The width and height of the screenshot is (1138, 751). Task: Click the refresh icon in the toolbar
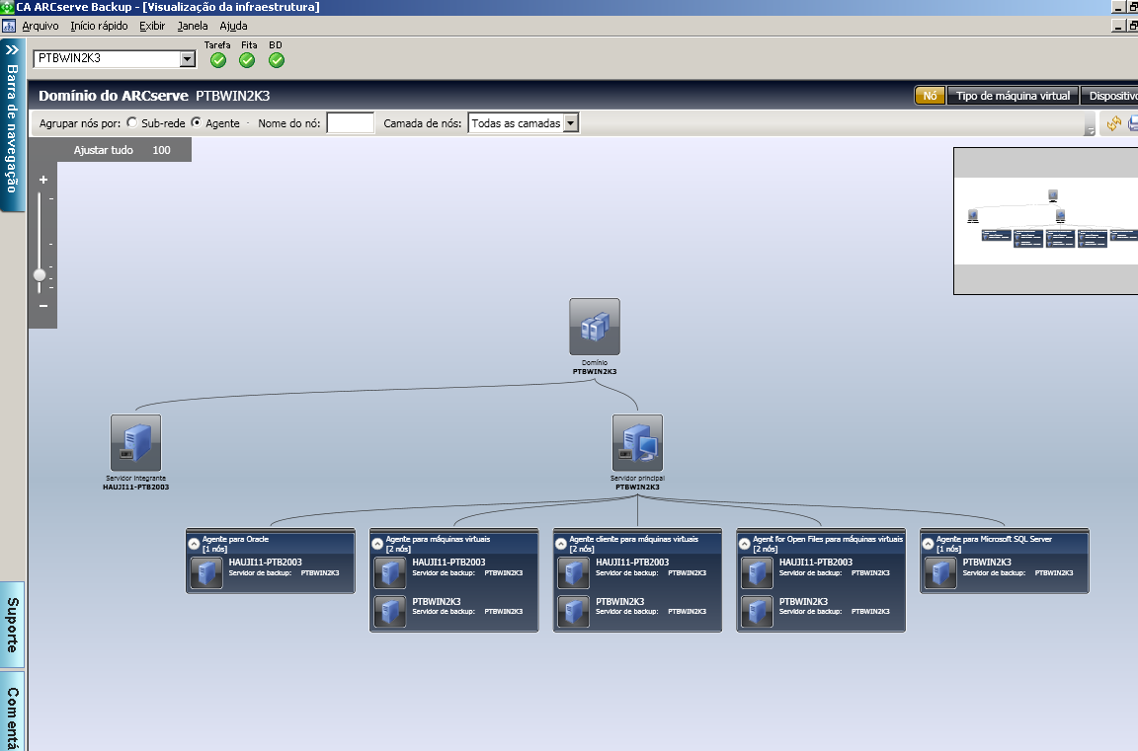[1114, 124]
